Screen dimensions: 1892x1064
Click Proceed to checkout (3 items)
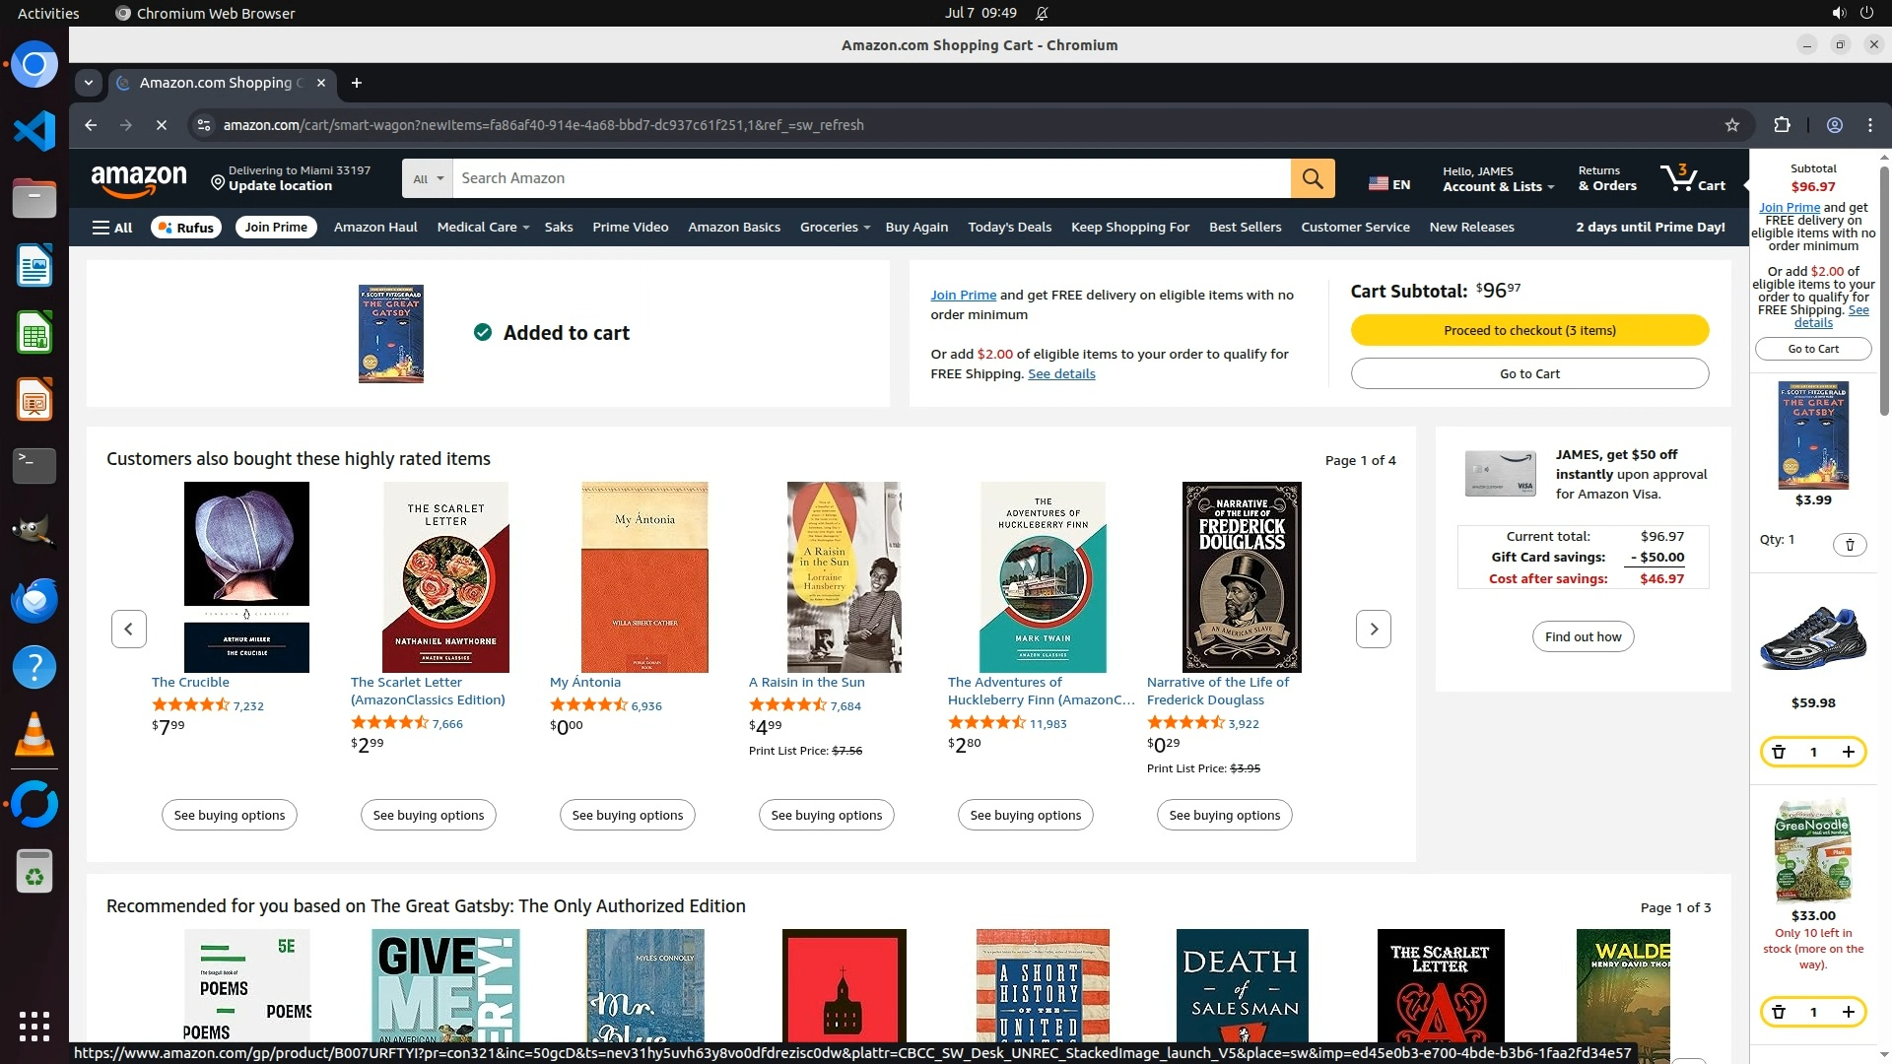click(x=1529, y=330)
